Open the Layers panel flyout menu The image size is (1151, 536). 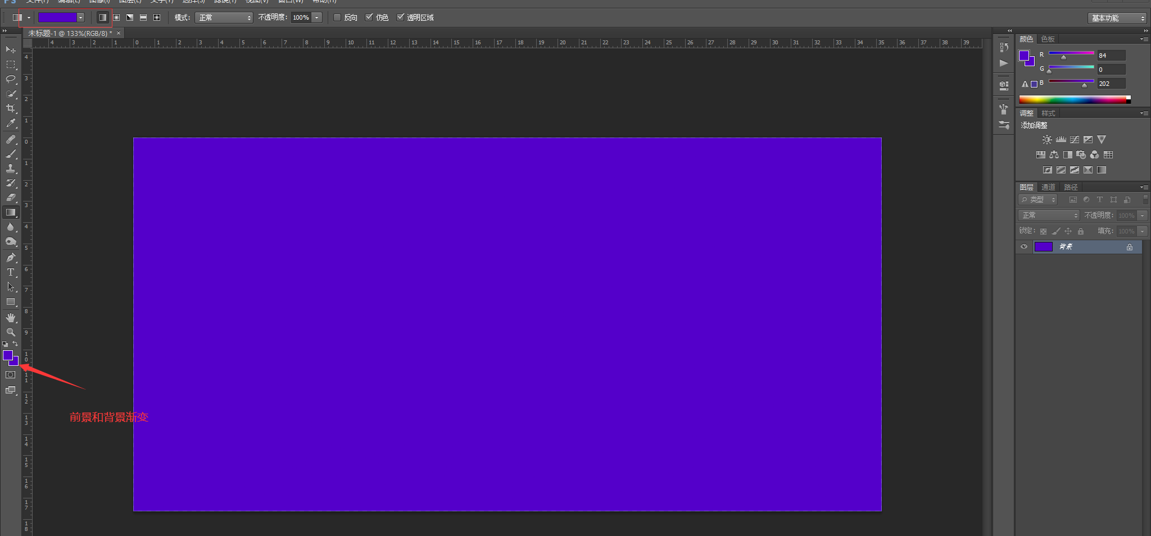click(x=1144, y=187)
